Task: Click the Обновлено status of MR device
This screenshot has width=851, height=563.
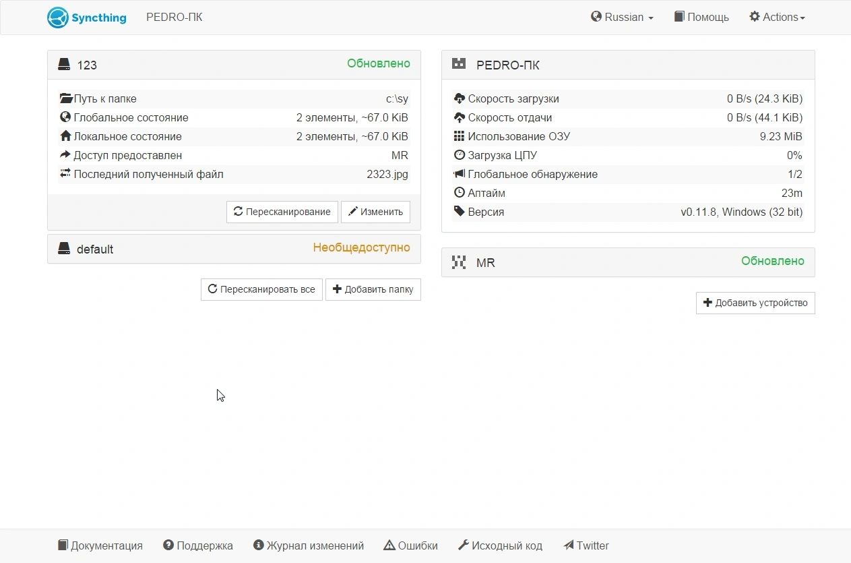Action: 773,261
